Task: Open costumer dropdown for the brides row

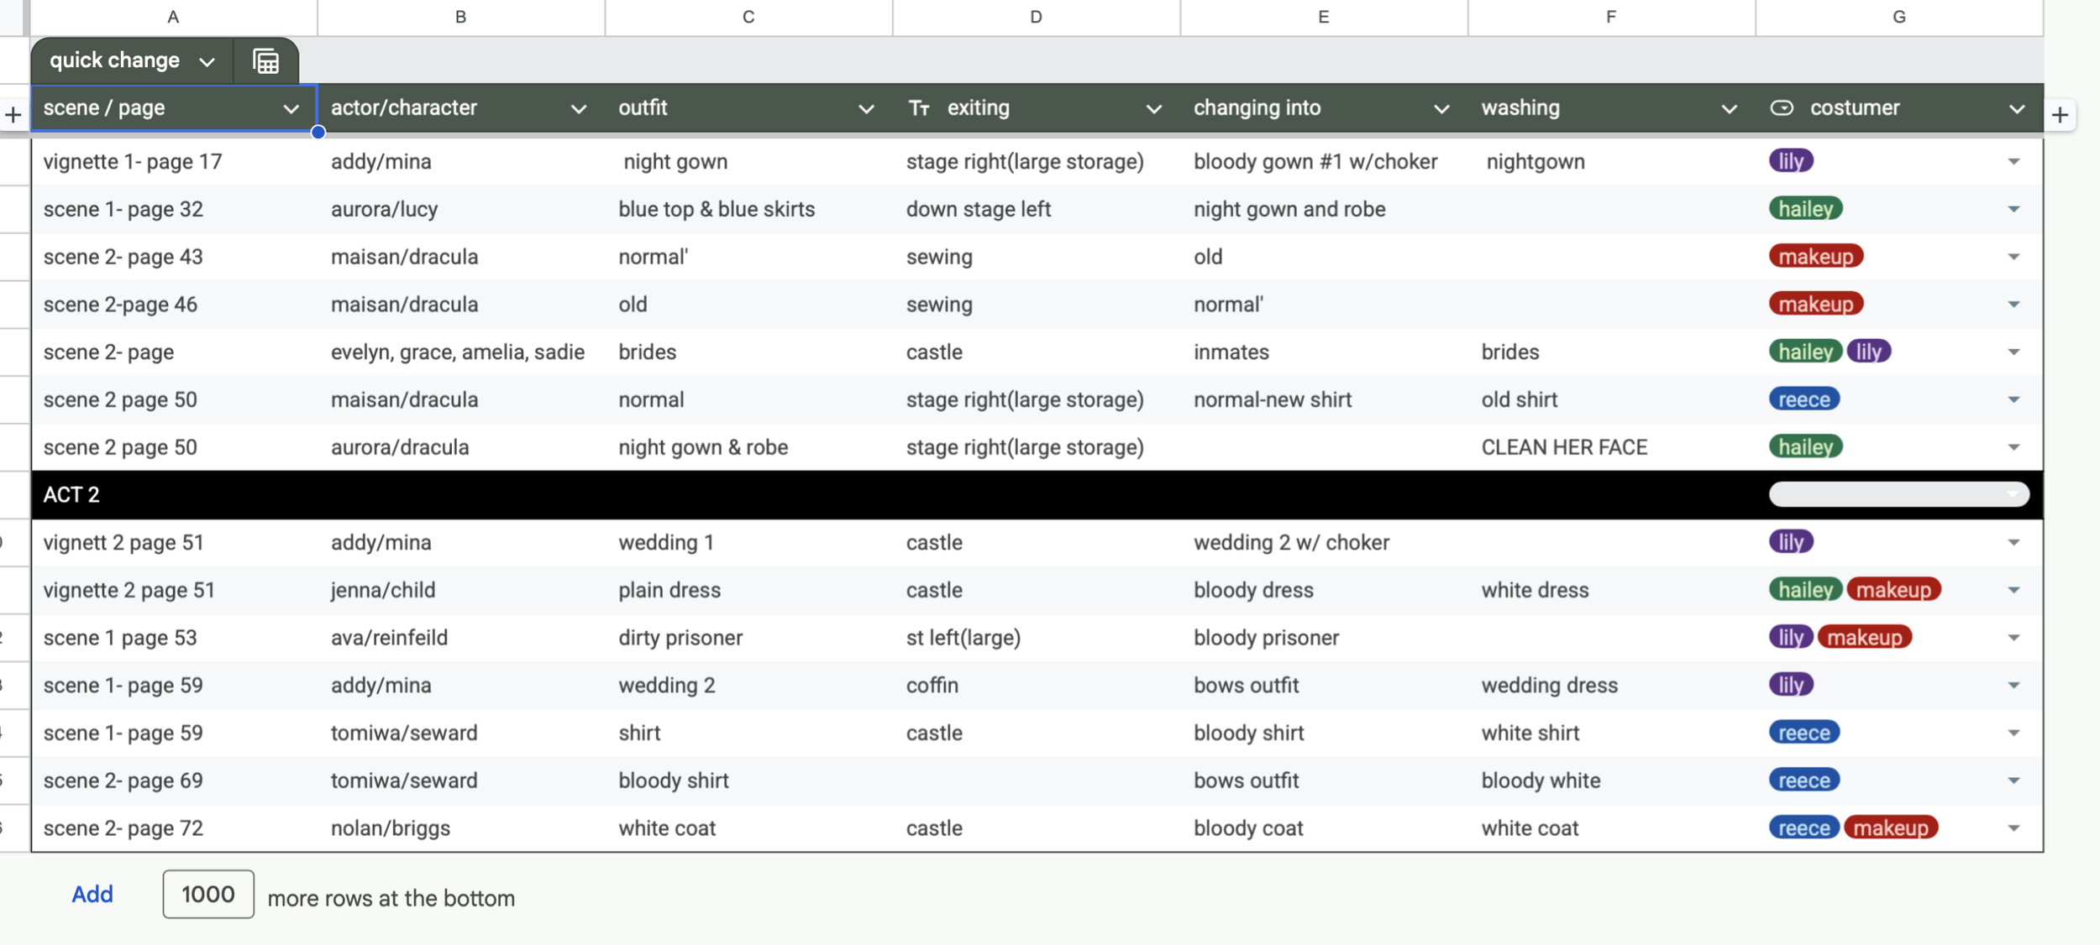Action: [2013, 352]
